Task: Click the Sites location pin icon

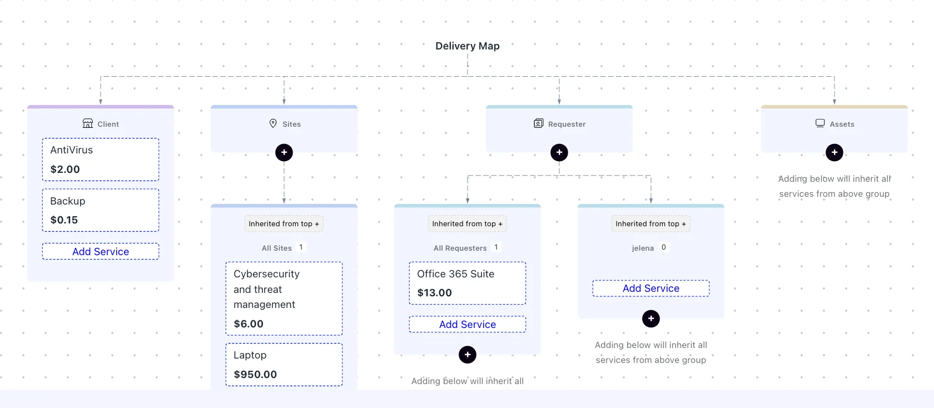Action: click(273, 123)
